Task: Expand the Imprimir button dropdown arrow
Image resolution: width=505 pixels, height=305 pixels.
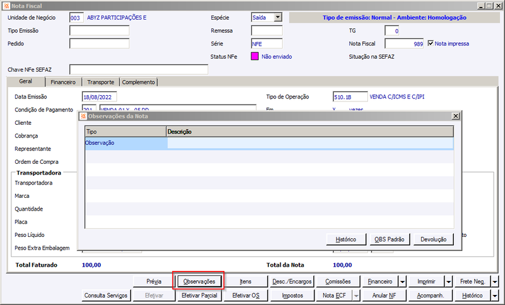Action: point(449,282)
